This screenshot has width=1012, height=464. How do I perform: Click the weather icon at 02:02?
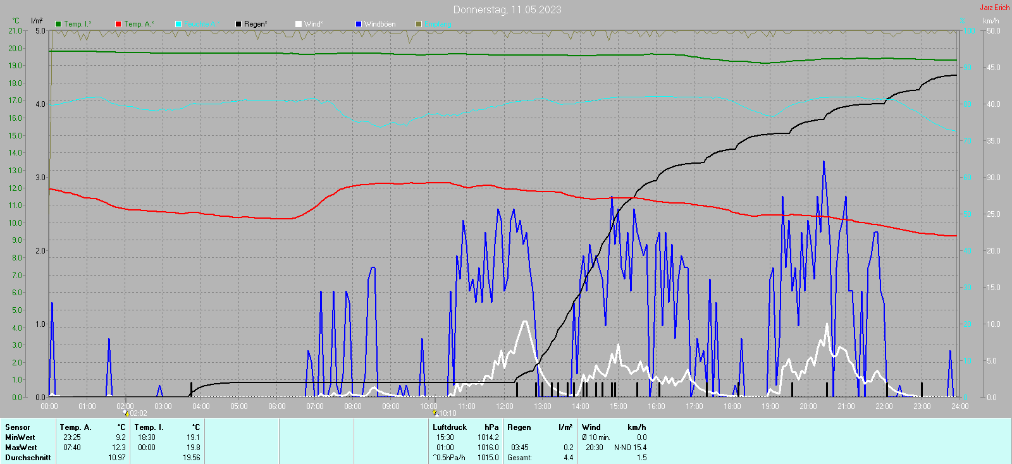pyautogui.click(x=125, y=413)
